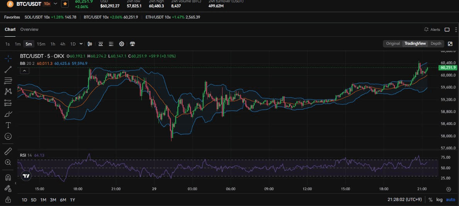Toggle log scale on price axis
Image resolution: width=459 pixels, height=206 pixels.
(439, 200)
